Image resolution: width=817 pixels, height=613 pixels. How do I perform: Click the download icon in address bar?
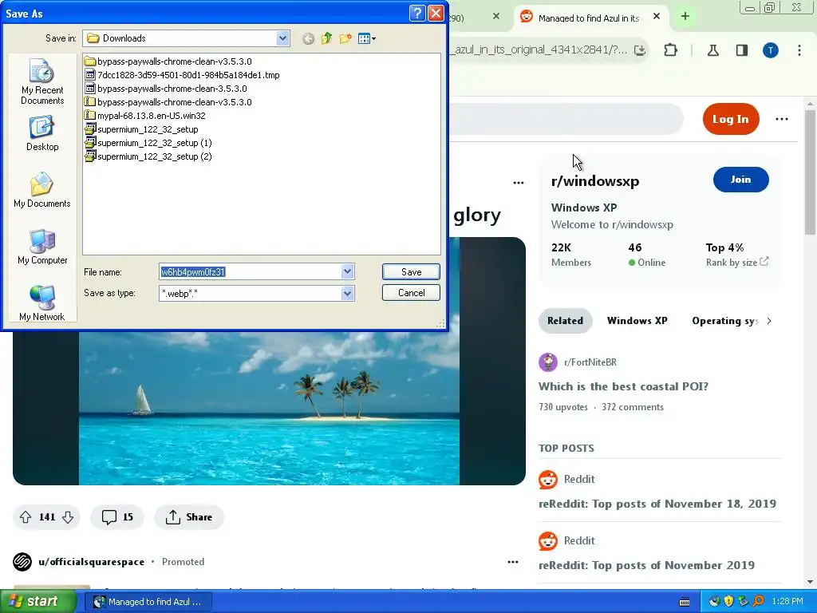click(x=640, y=50)
